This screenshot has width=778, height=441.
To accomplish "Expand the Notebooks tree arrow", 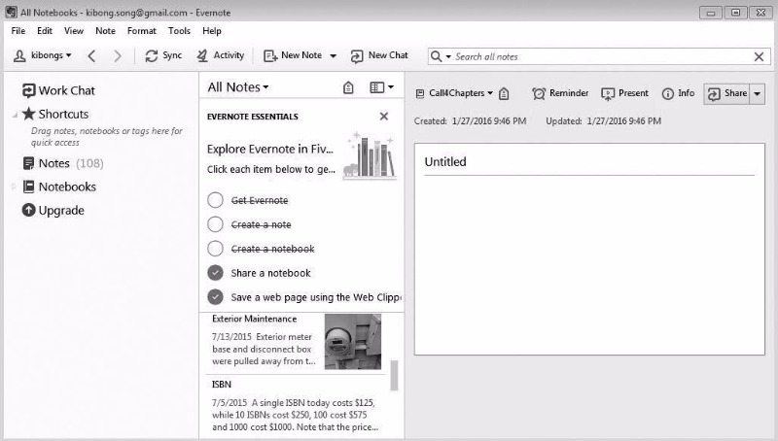I will click(14, 187).
